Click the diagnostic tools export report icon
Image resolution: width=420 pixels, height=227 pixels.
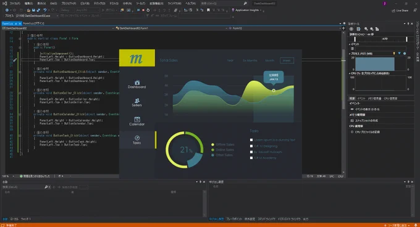point(358,29)
